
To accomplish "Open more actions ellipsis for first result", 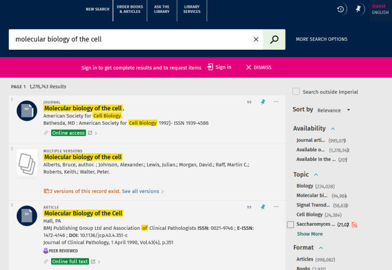I will pyautogui.click(x=276, y=102).
